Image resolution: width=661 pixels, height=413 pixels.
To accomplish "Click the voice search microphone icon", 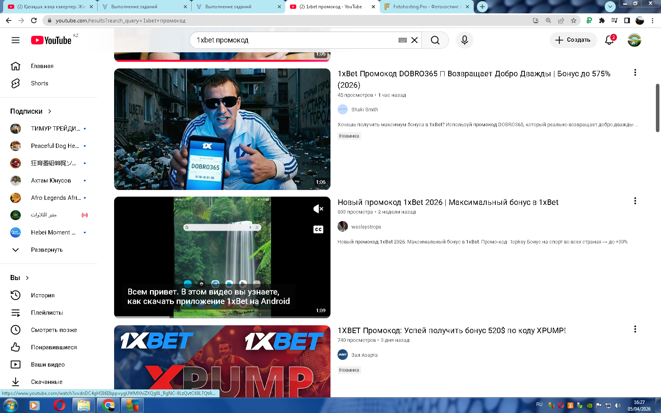I will tap(464, 40).
